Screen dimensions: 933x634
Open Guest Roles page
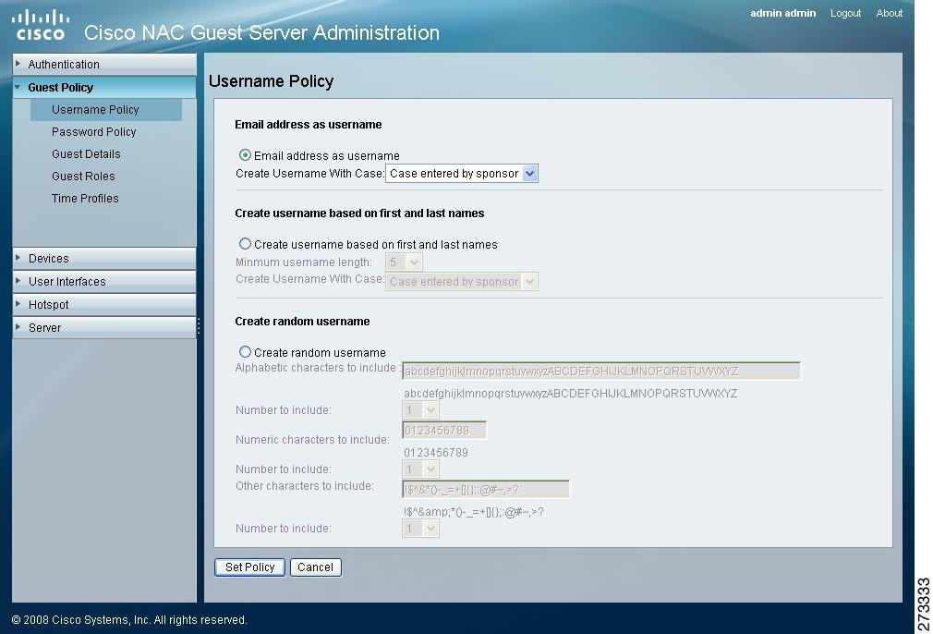pyautogui.click(x=83, y=177)
